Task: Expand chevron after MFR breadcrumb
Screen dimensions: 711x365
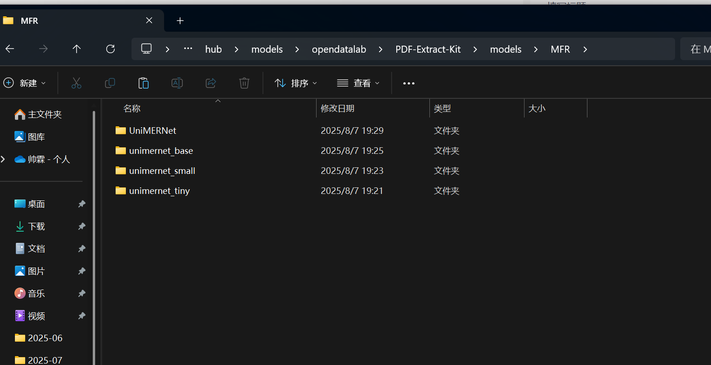Action: (x=586, y=49)
